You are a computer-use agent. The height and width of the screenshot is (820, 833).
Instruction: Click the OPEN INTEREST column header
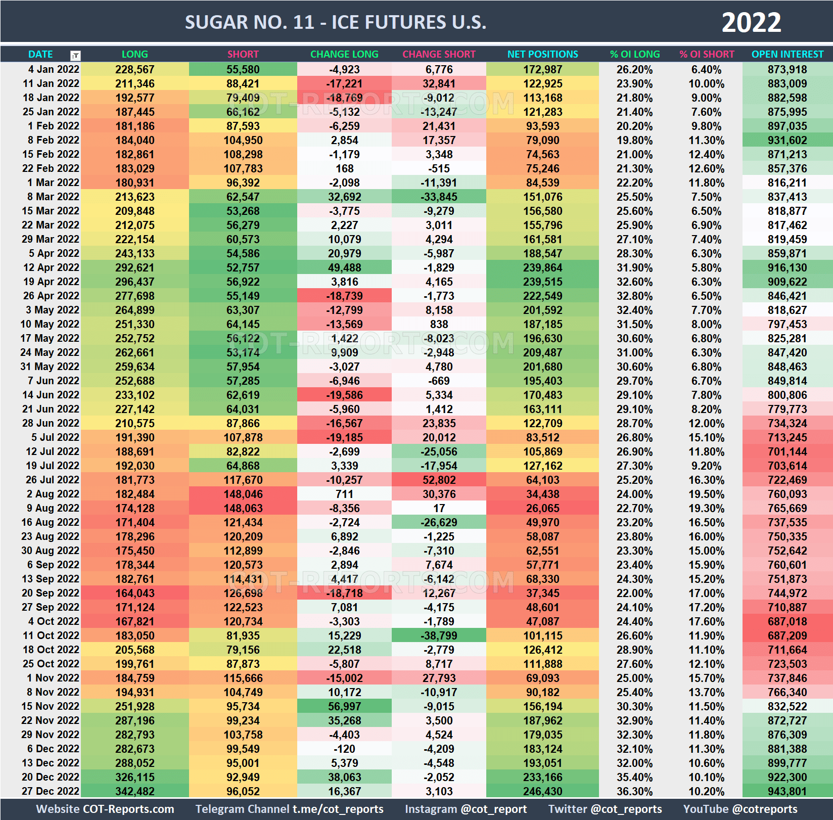click(788, 54)
